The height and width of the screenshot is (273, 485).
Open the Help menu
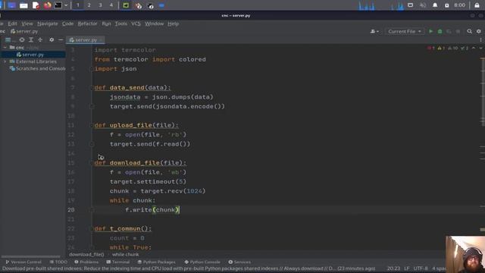[x=173, y=24]
